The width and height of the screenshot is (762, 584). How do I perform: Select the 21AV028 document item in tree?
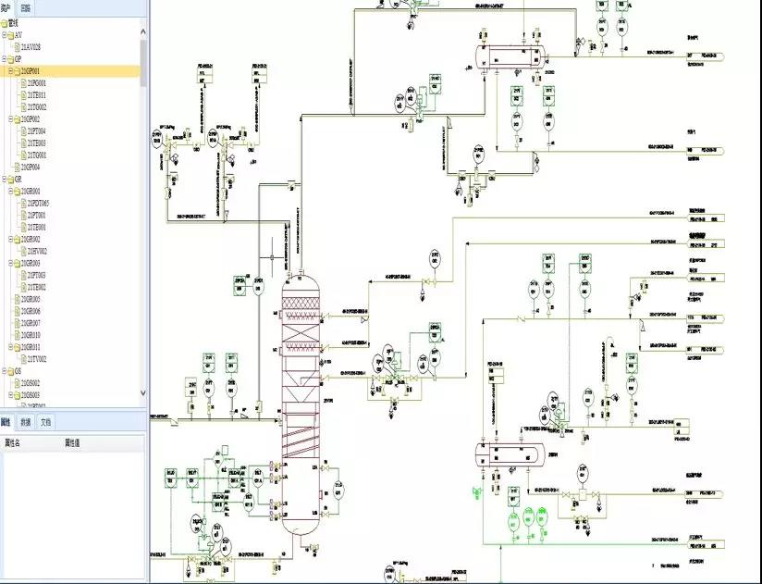31,46
